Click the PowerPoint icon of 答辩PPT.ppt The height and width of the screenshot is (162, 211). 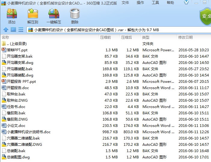point(4,50)
